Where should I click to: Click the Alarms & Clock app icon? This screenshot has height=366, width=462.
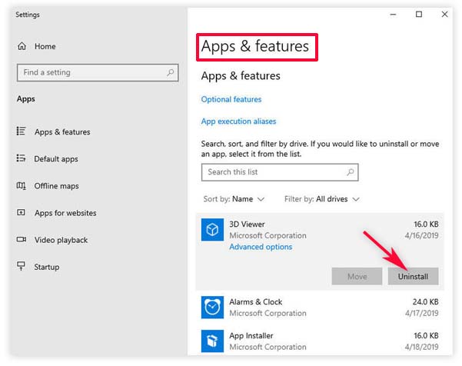pyautogui.click(x=212, y=308)
